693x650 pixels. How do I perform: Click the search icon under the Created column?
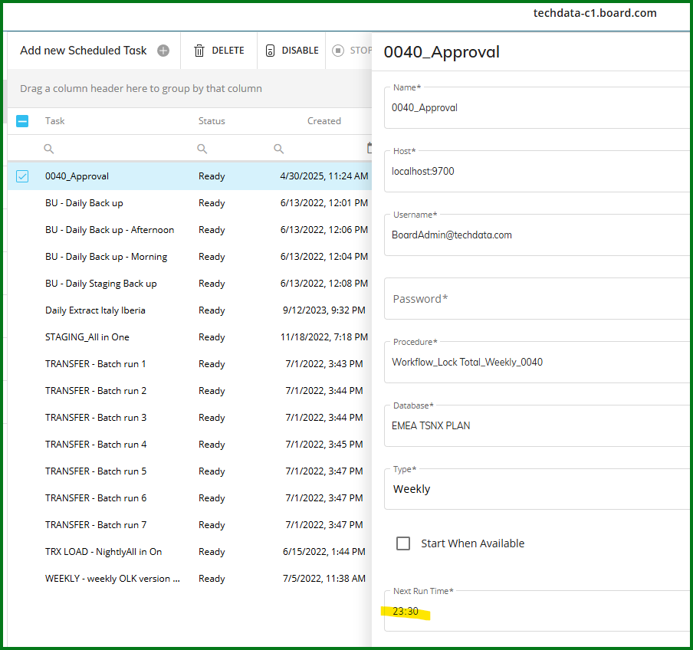[x=278, y=149]
